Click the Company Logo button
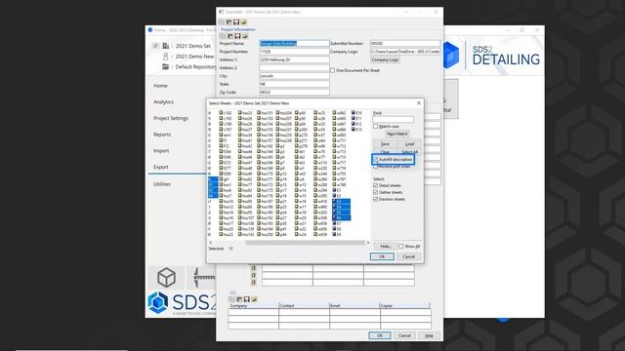Screen dimensions: 625x351 [x=385, y=59]
